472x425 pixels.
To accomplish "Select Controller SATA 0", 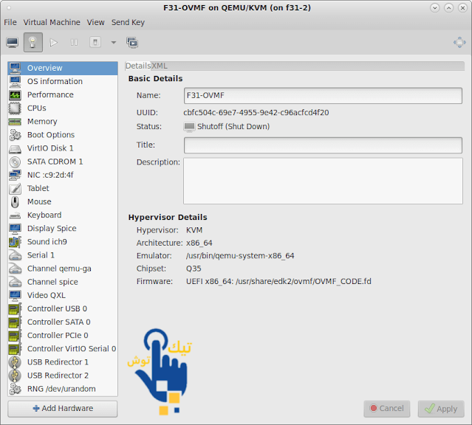I will point(63,322).
